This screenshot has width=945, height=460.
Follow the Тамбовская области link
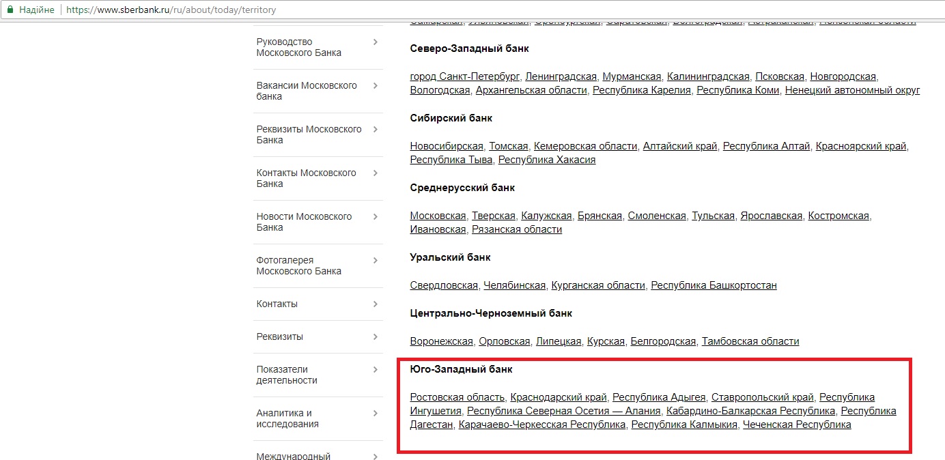coord(750,341)
